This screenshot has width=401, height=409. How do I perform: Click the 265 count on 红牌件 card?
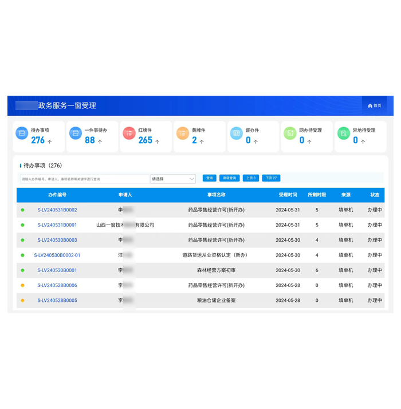(146, 140)
